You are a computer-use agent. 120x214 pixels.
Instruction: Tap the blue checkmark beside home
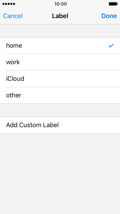click(x=111, y=46)
